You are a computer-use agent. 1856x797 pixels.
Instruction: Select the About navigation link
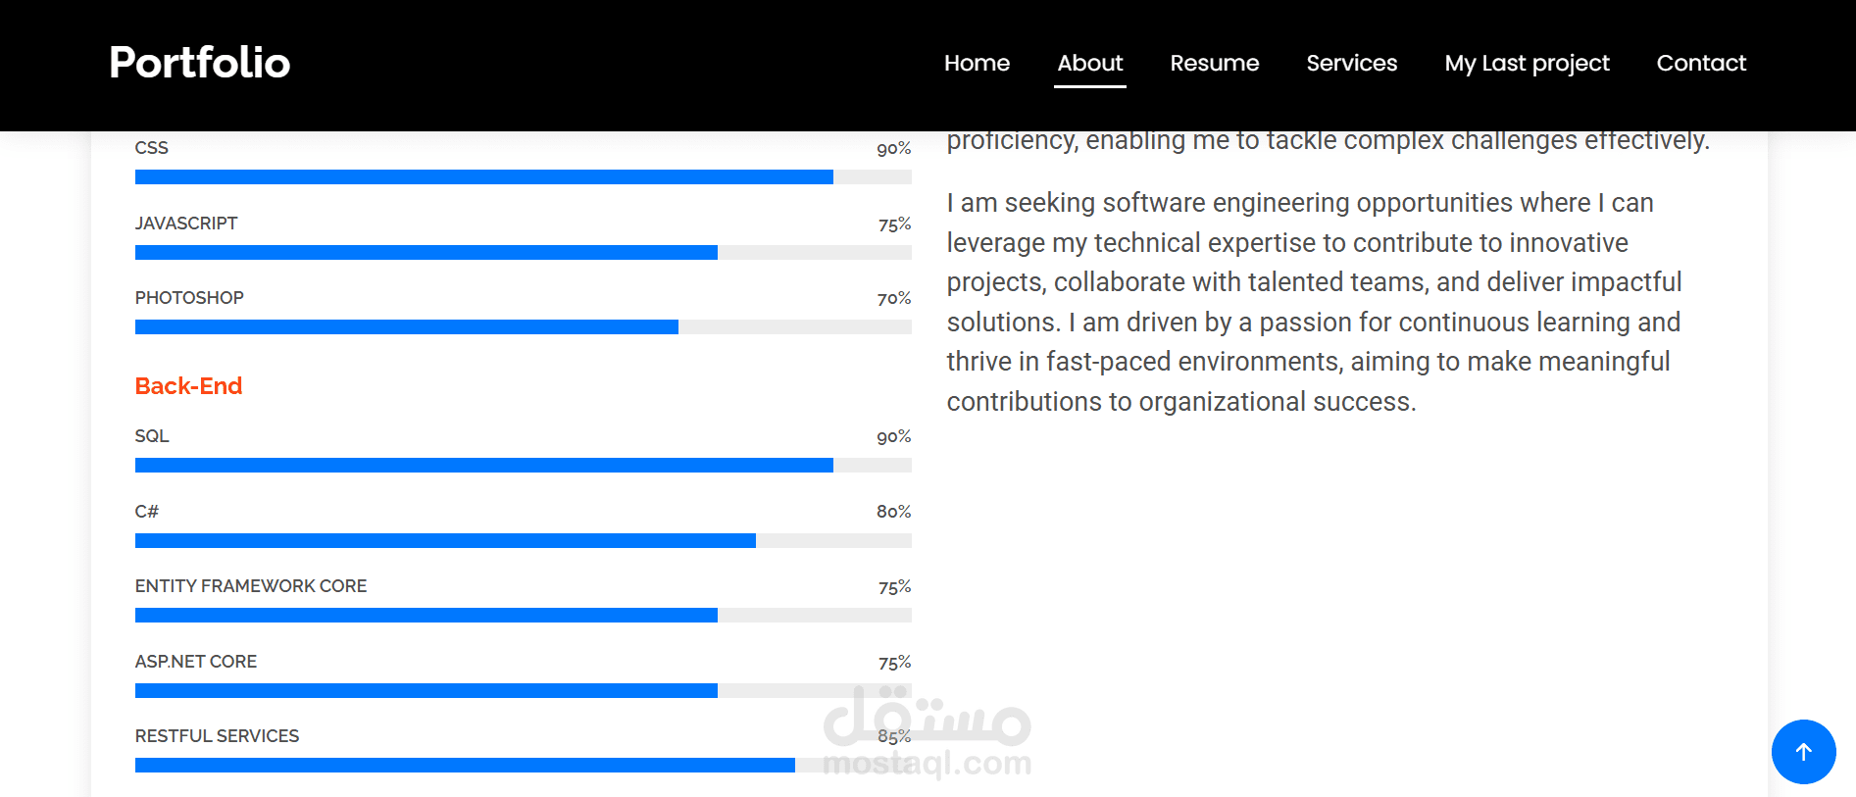(1089, 63)
